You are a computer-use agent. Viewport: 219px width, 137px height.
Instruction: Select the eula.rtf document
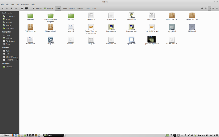pos(71,28)
